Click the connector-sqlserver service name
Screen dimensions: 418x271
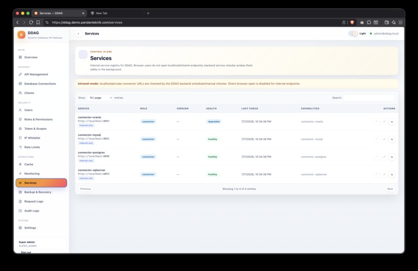tap(91, 170)
